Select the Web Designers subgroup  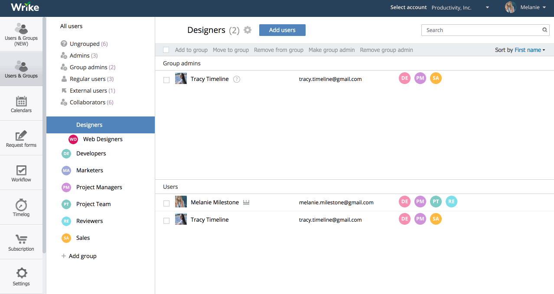(102, 139)
